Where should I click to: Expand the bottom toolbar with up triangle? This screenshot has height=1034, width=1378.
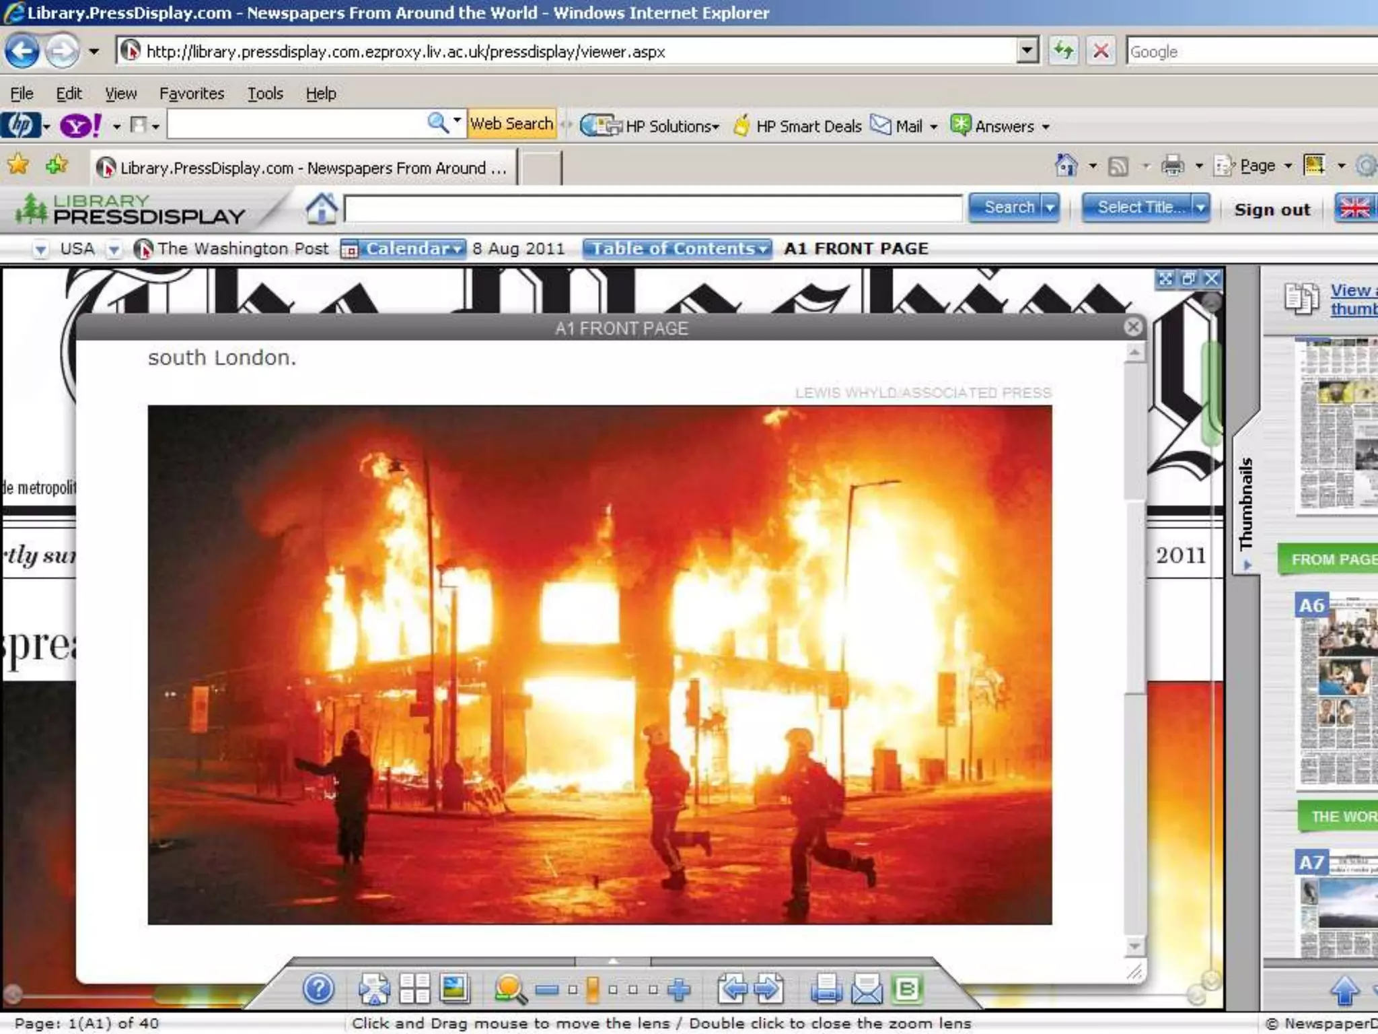point(612,961)
